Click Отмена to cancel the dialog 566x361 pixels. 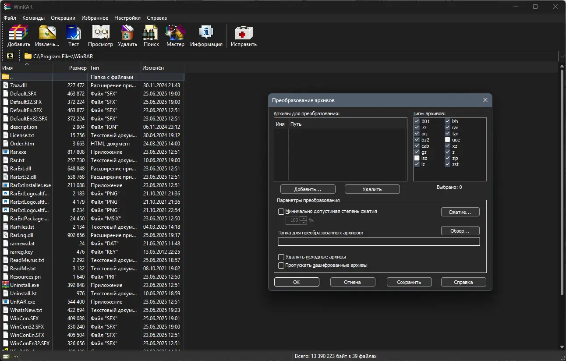[352, 282]
